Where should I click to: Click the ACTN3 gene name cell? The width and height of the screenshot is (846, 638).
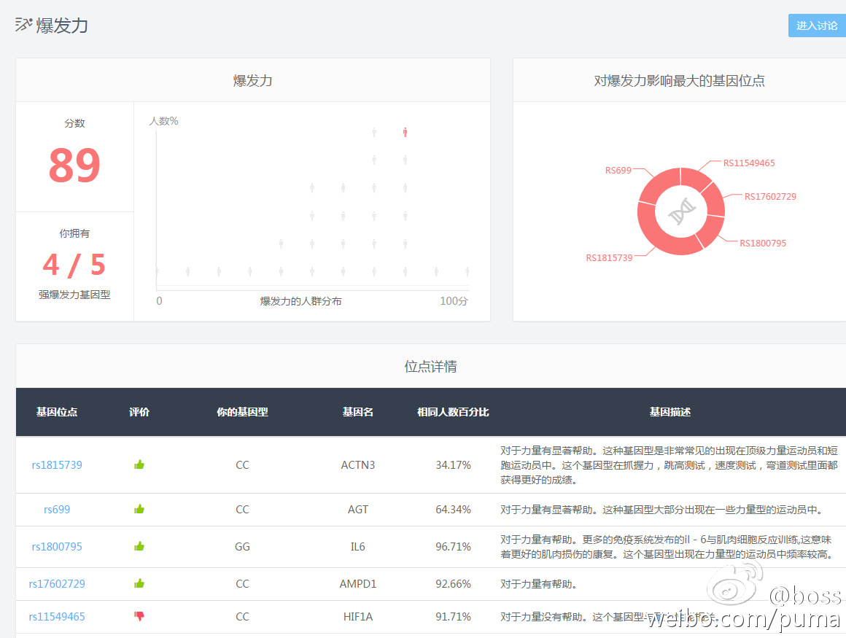coord(357,465)
